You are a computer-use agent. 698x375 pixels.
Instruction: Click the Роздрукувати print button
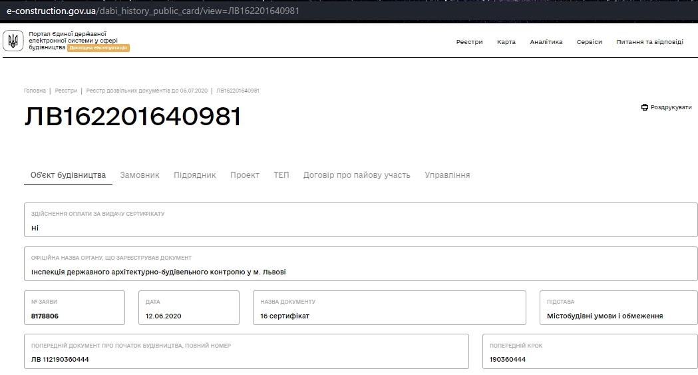(667, 107)
